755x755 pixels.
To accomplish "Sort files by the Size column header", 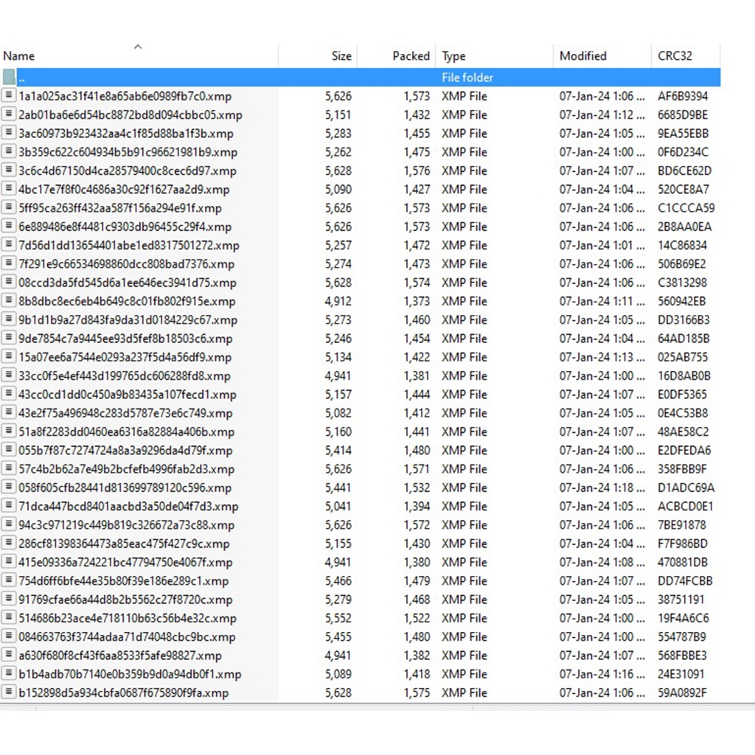I will tap(341, 56).
